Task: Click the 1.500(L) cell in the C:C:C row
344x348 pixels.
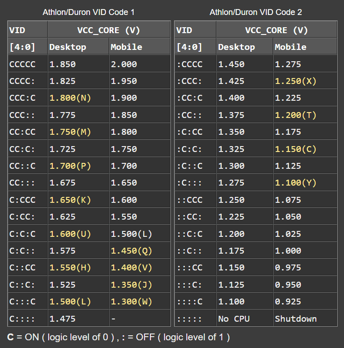Action: click(x=140, y=234)
